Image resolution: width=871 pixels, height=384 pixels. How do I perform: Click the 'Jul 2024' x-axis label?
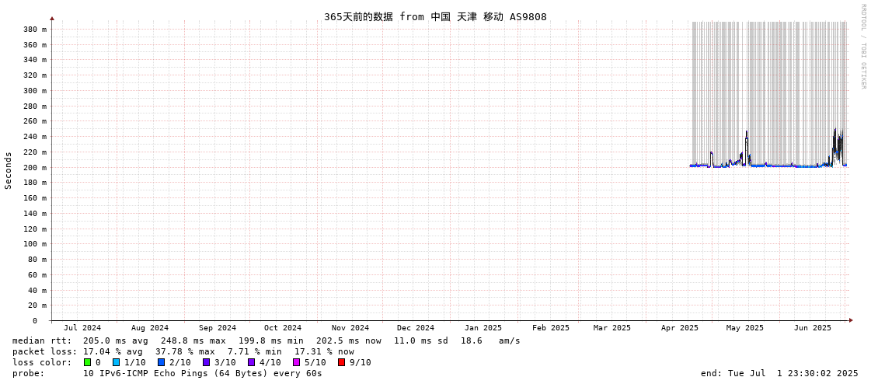(82, 328)
